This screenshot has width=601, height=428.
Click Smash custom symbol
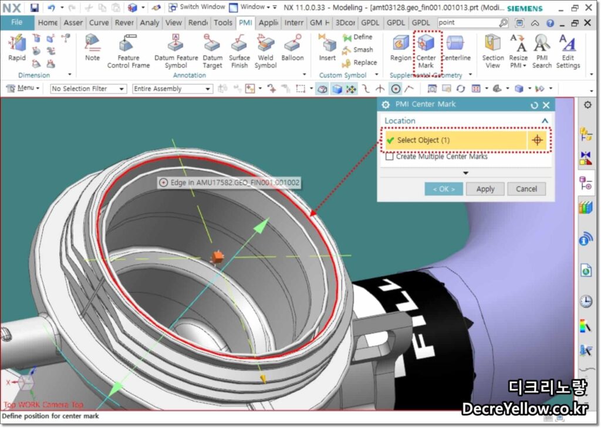pos(357,50)
